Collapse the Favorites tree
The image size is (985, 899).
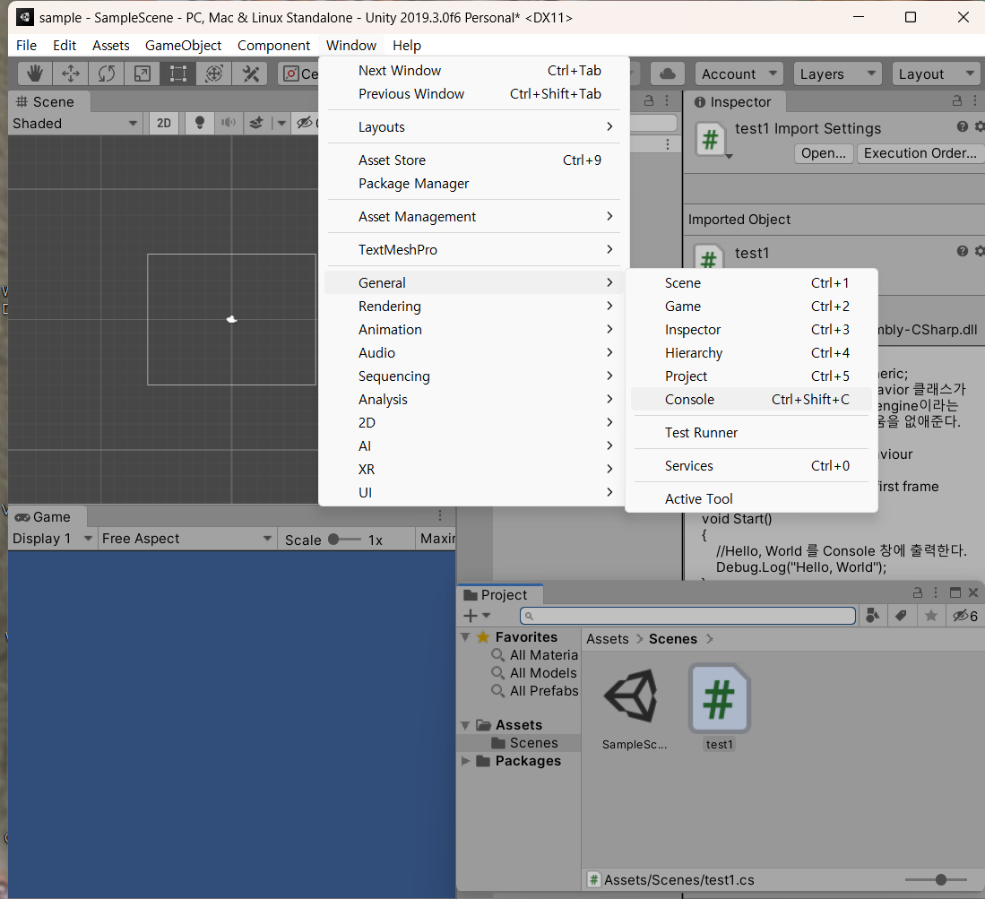point(465,637)
